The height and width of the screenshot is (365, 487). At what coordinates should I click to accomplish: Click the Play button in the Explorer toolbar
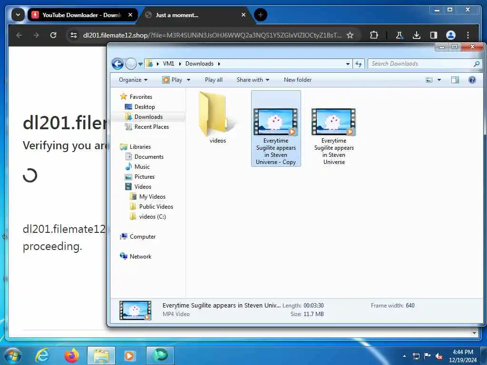172,80
